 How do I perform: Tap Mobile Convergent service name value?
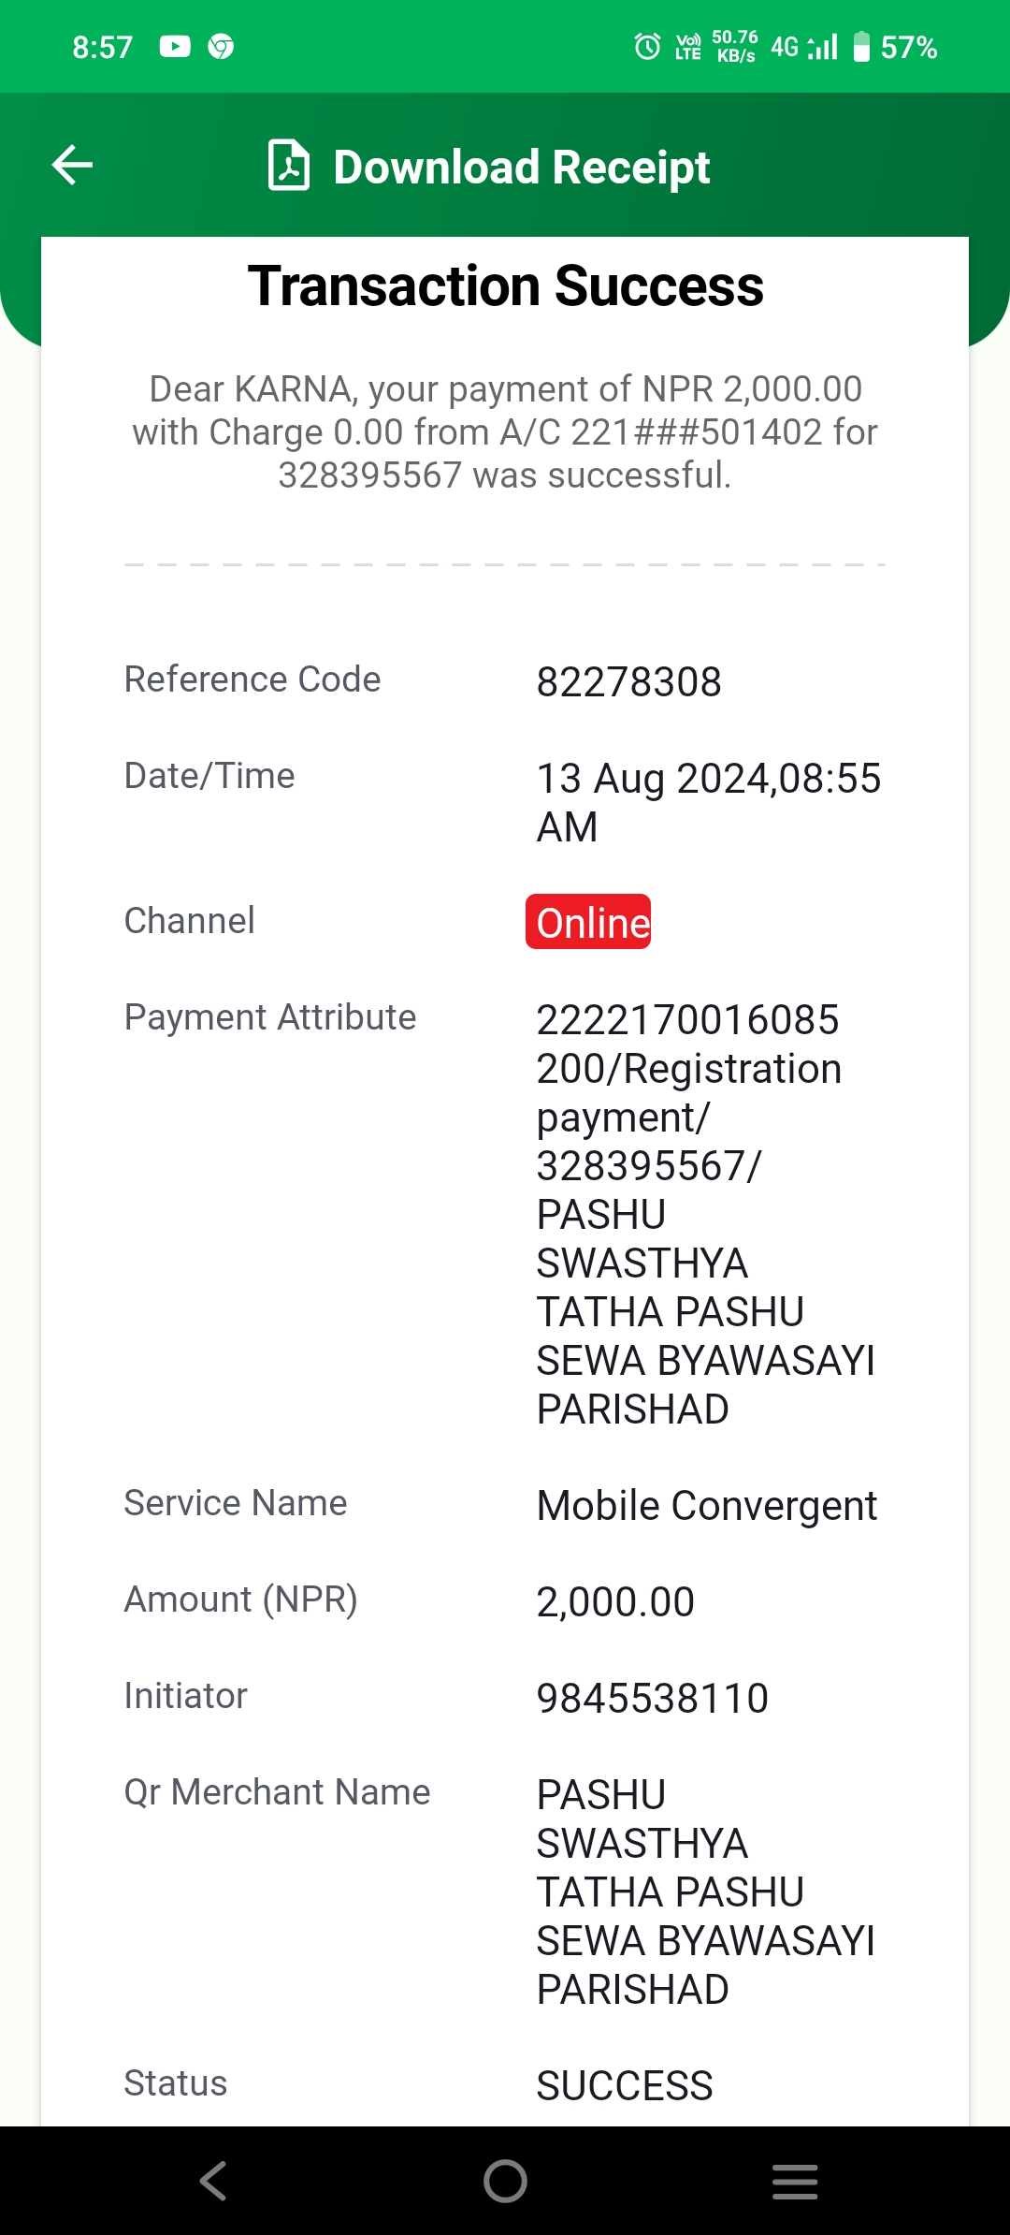(x=707, y=1506)
